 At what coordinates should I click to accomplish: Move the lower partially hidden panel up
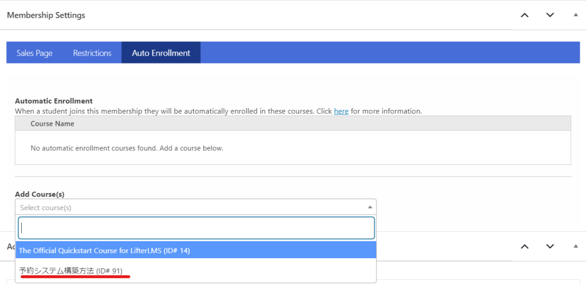tap(525, 246)
